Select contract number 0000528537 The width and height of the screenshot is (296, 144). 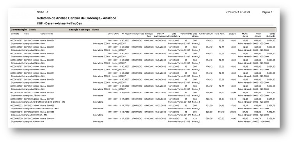tap(16, 99)
